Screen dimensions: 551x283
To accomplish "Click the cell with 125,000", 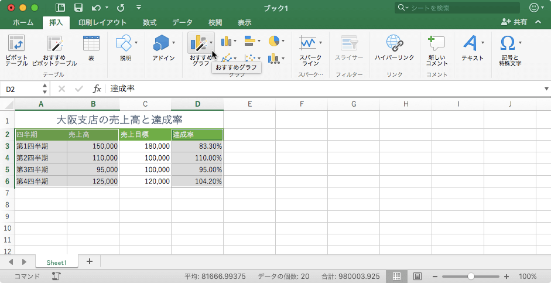I will [x=93, y=182].
